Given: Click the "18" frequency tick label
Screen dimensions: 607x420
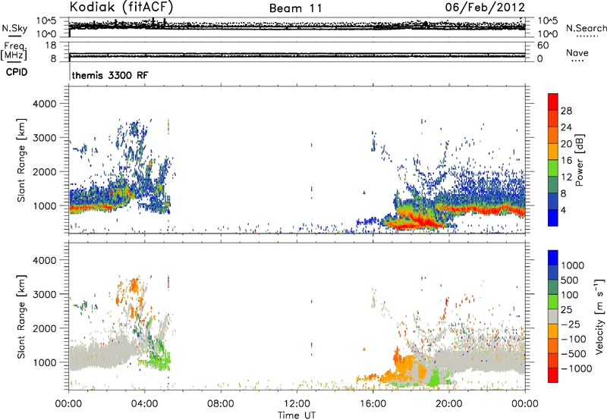Looking at the screenshot, I should (x=51, y=45).
